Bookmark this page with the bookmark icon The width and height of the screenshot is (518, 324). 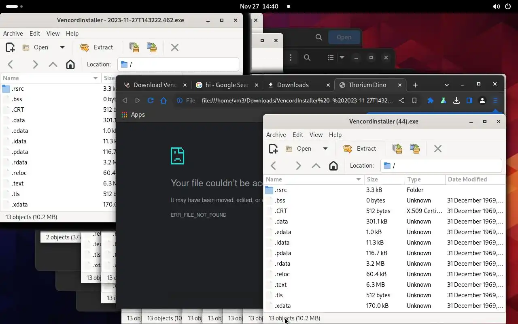(414, 100)
